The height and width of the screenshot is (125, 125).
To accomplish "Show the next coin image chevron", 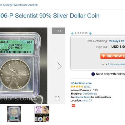I will pyautogui.click(x=60, y=66).
